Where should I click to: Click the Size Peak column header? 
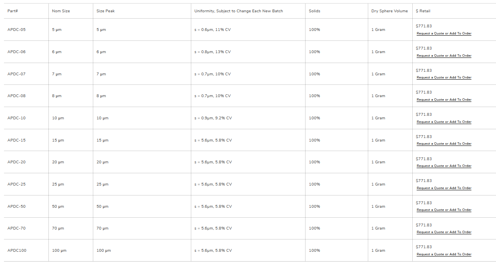(106, 11)
